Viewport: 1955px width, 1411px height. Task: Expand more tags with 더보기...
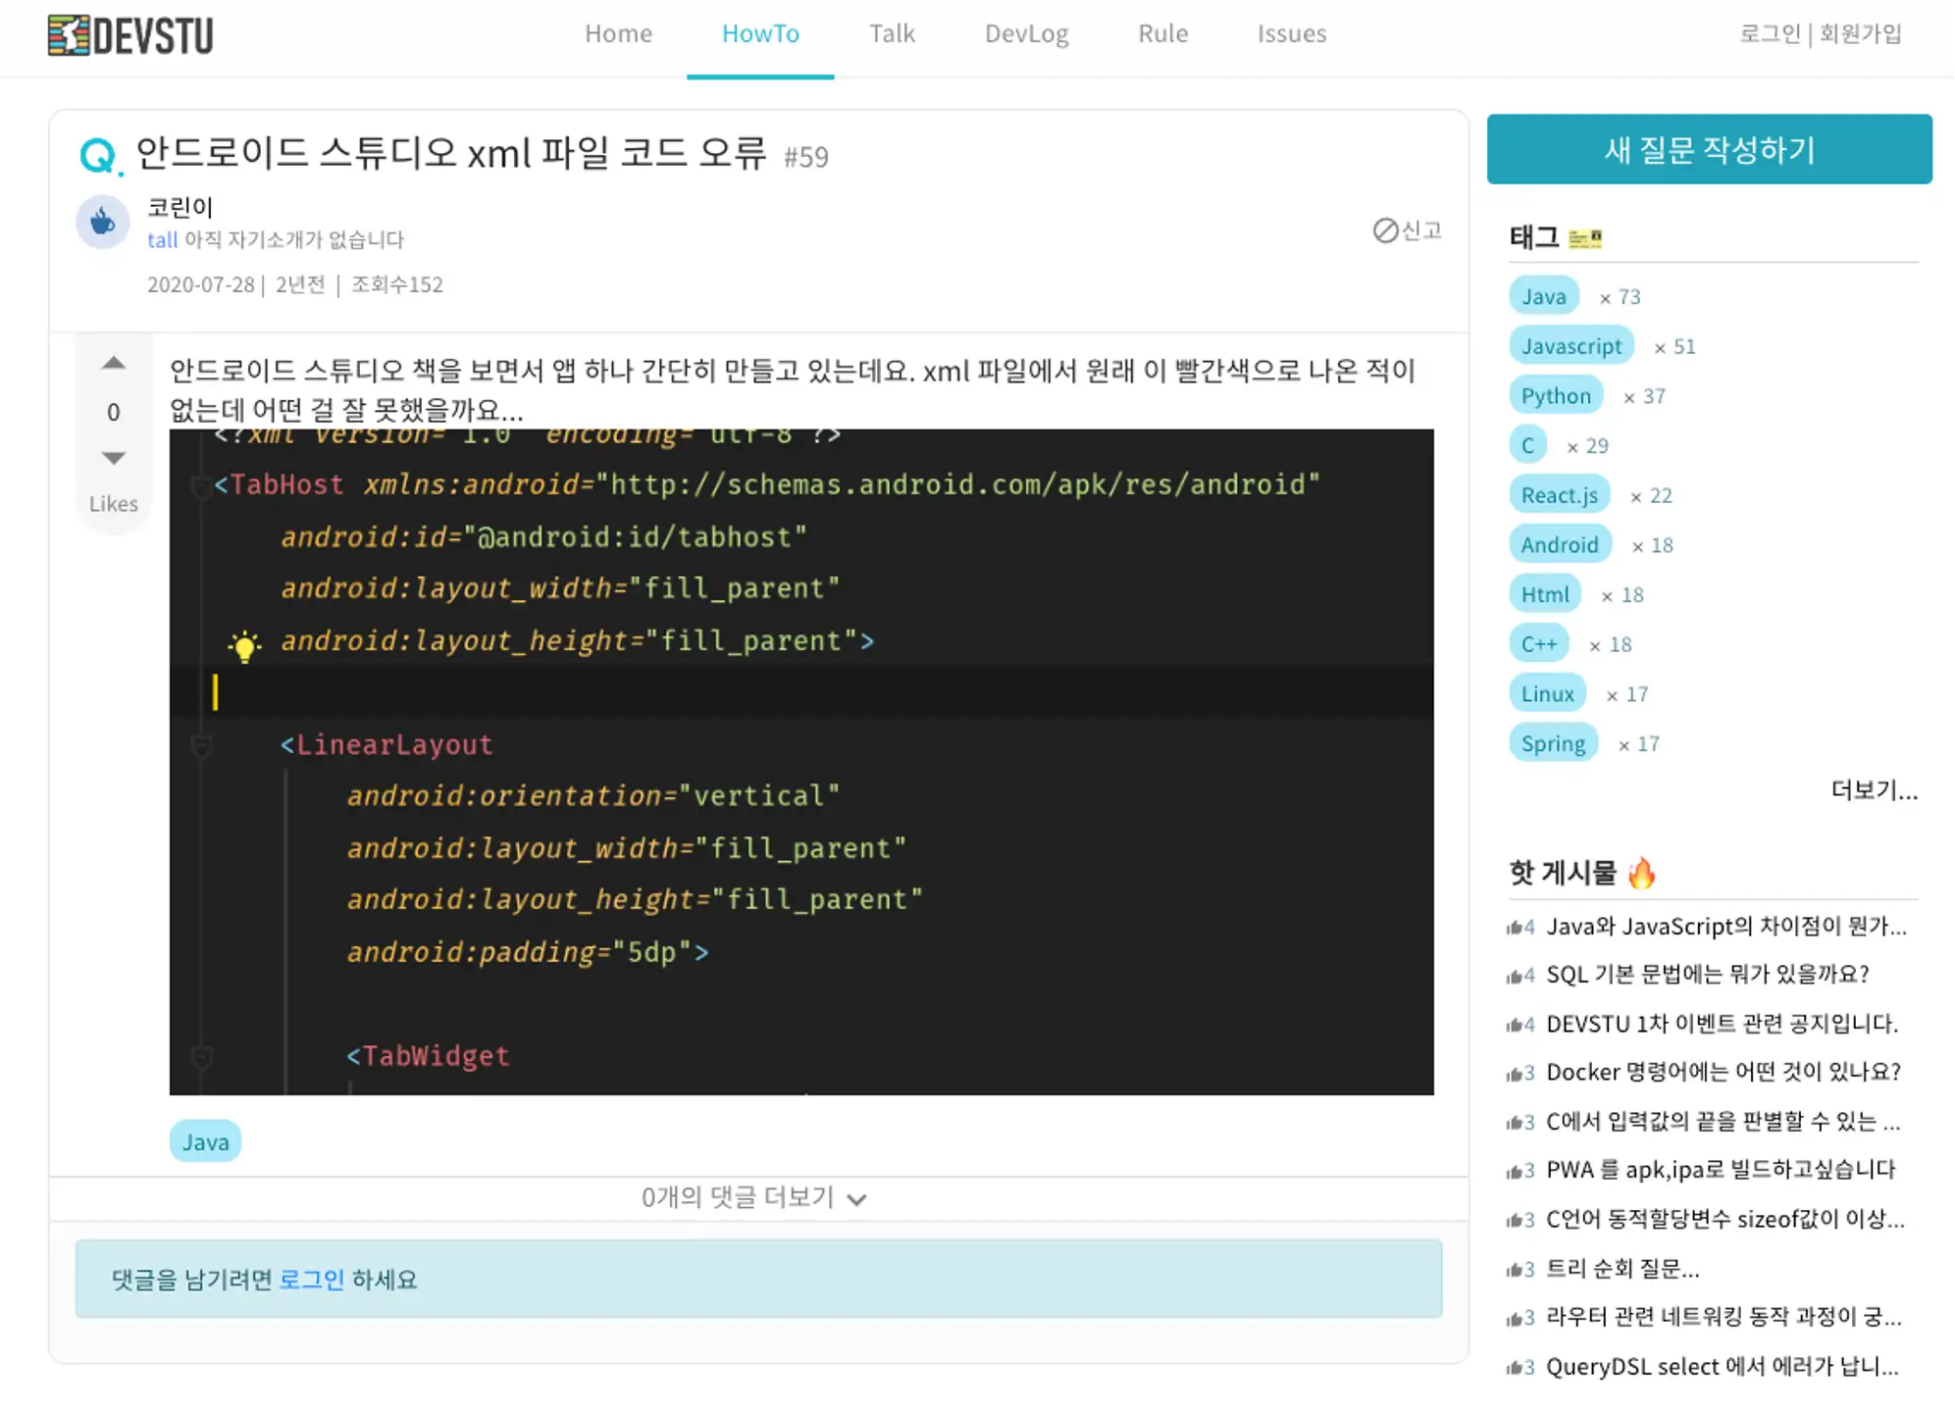tap(1873, 790)
